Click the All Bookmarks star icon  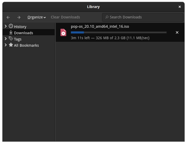pyautogui.click(x=11, y=45)
